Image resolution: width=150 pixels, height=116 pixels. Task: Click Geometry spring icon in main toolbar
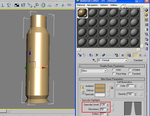pyautogui.click(x=23, y=5)
